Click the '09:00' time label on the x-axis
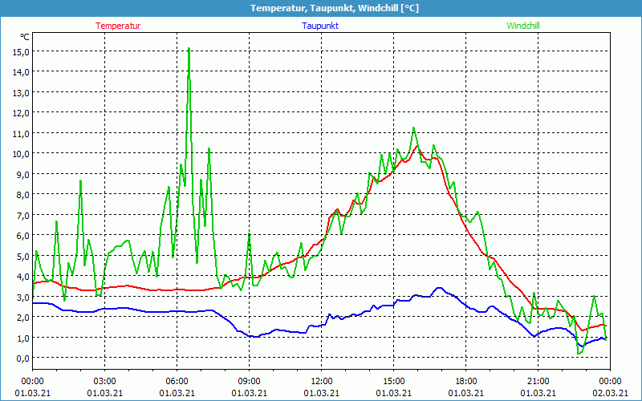This screenshot has height=401, width=642. [x=249, y=382]
